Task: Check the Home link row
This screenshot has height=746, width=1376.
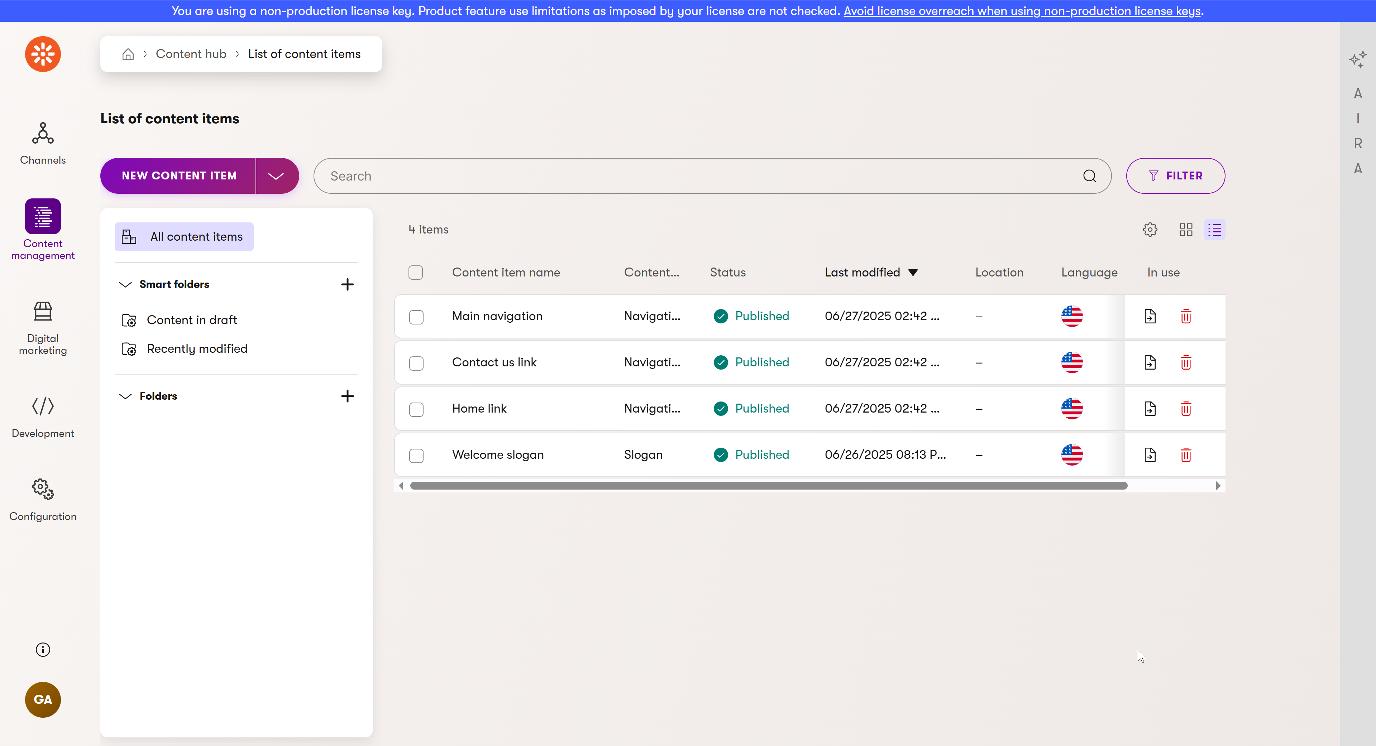Action: (416, 409)
